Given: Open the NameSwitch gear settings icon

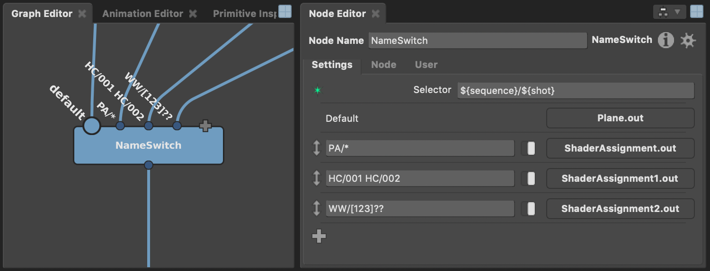Looking at the screenshot, I should click(x=688, y=41).
